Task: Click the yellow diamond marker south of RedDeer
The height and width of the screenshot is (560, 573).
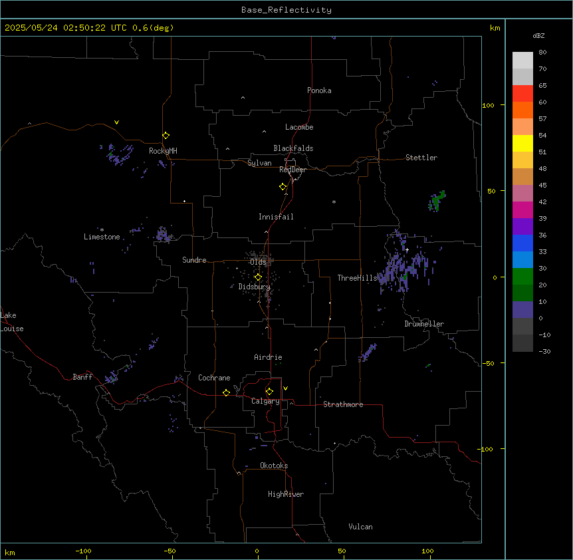Action: [x=283, y=187]
